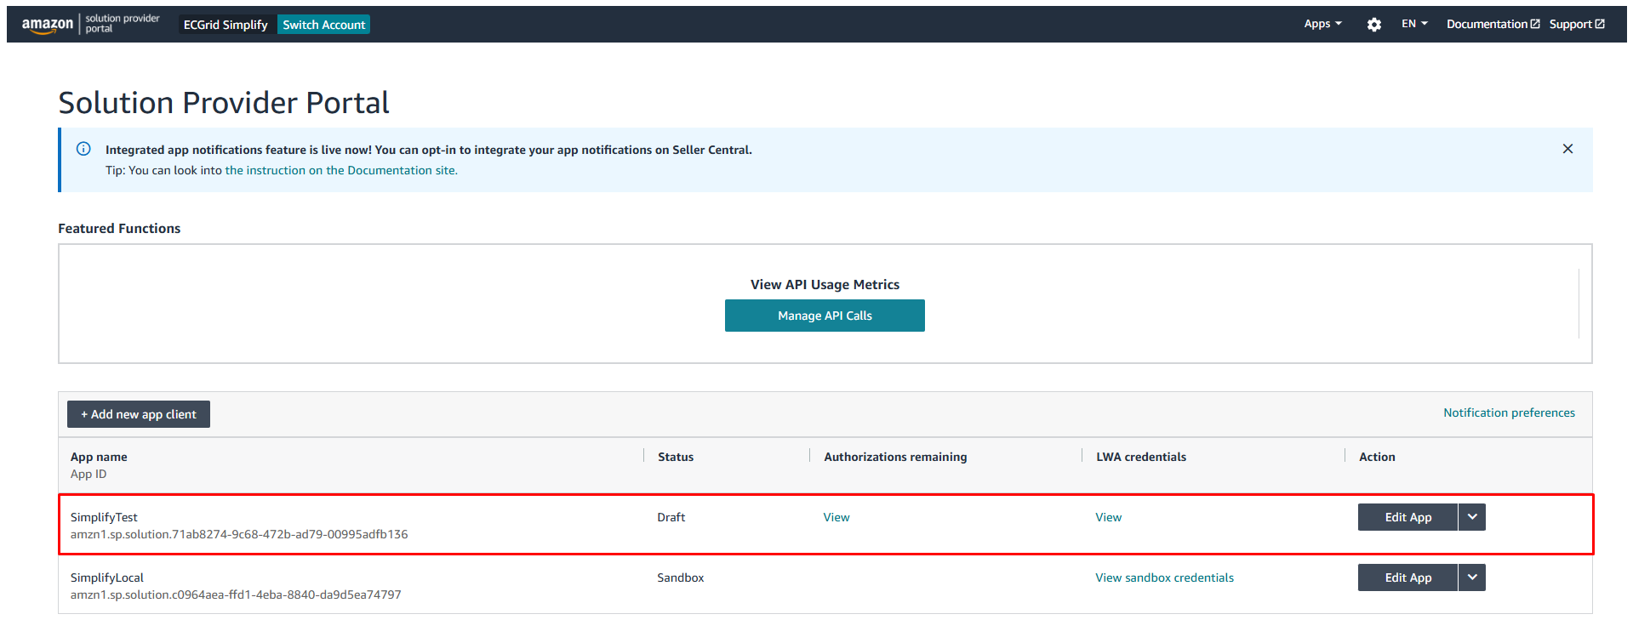Open the Support external link

click(1577, 24)
